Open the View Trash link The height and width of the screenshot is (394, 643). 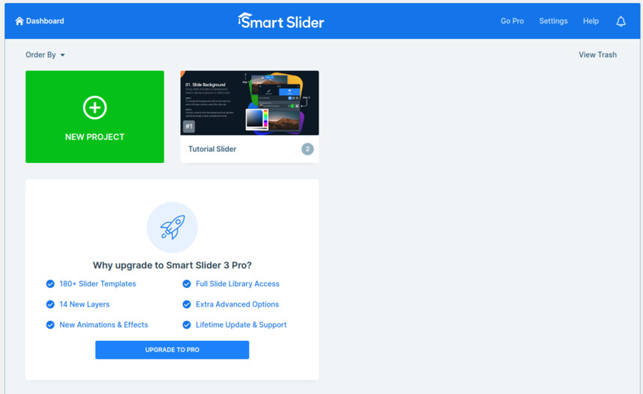(x=597, y=55)
